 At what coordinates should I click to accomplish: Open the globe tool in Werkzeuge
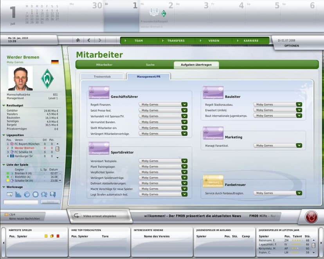pyautogui.click(x=36, y=194)
